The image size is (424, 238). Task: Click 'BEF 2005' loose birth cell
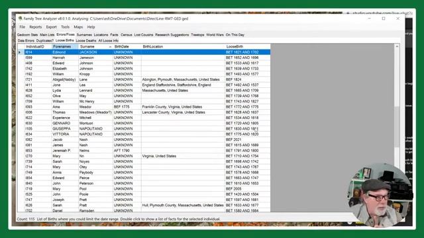click(x=247, y=189)
